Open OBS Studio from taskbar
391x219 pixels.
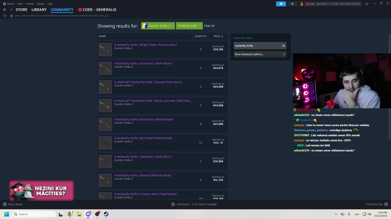coord(97,214)
